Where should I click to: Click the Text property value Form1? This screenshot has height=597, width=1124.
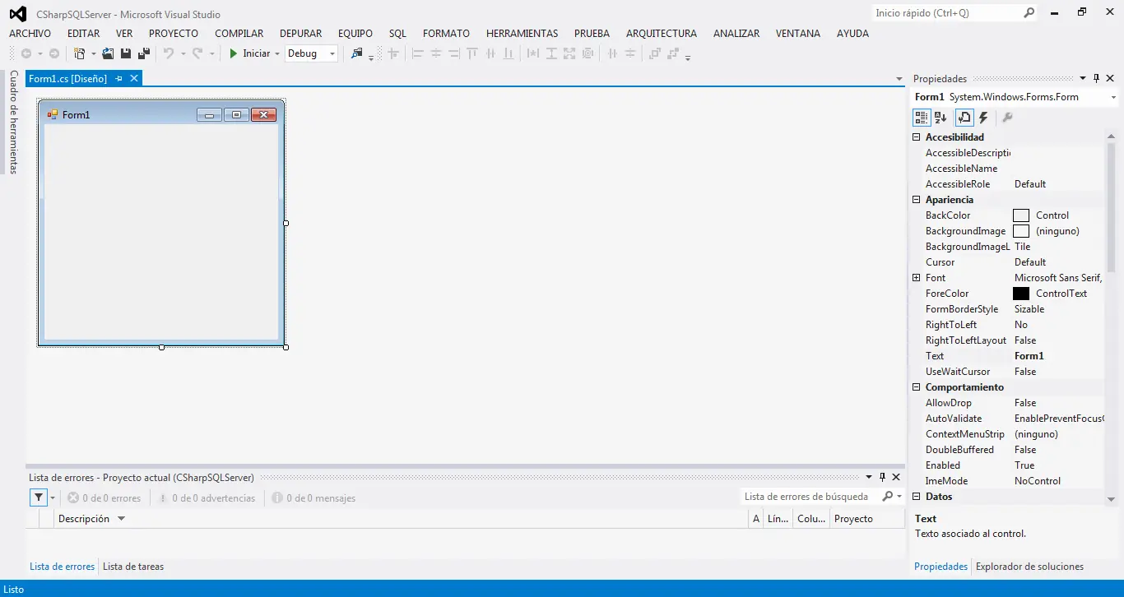tap(1029, 356)
